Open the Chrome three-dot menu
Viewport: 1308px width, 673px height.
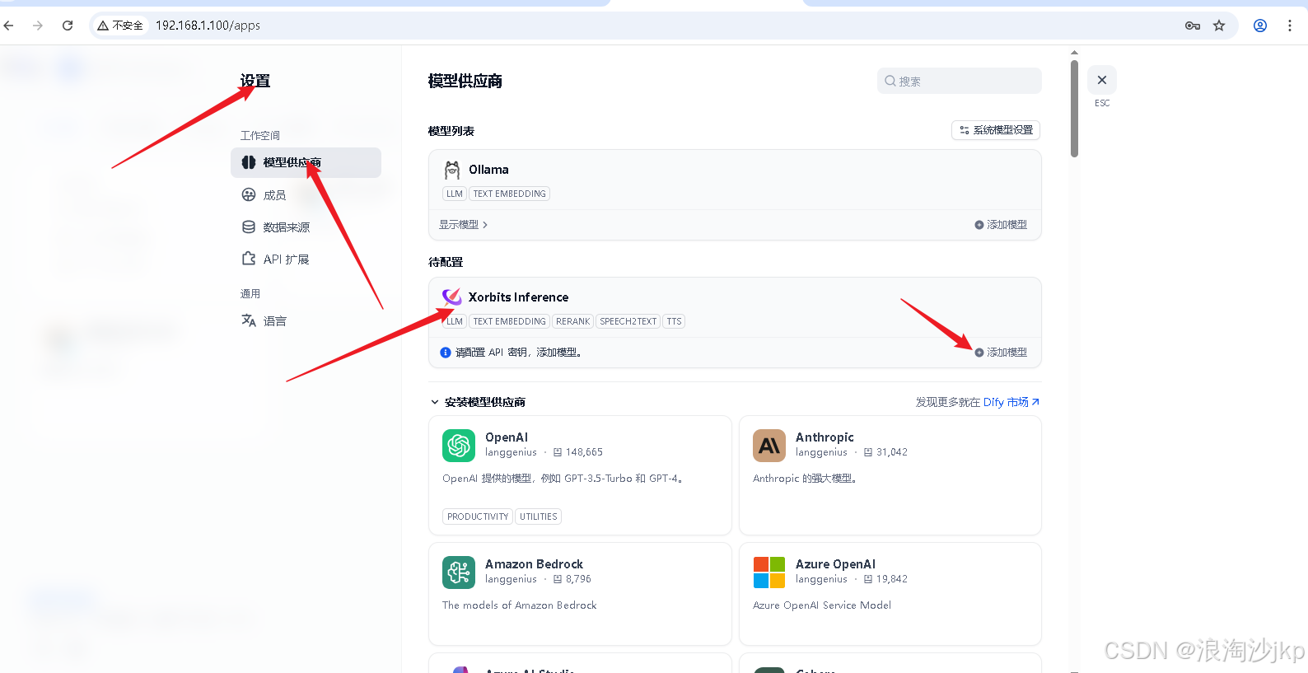pyautogui.click(x=1290, y=26)
